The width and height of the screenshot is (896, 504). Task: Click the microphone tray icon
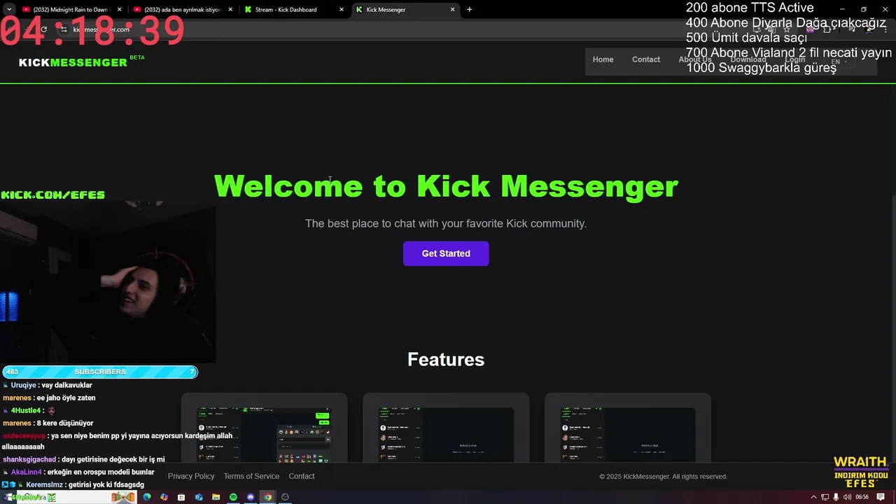click(x=836, y=497)
